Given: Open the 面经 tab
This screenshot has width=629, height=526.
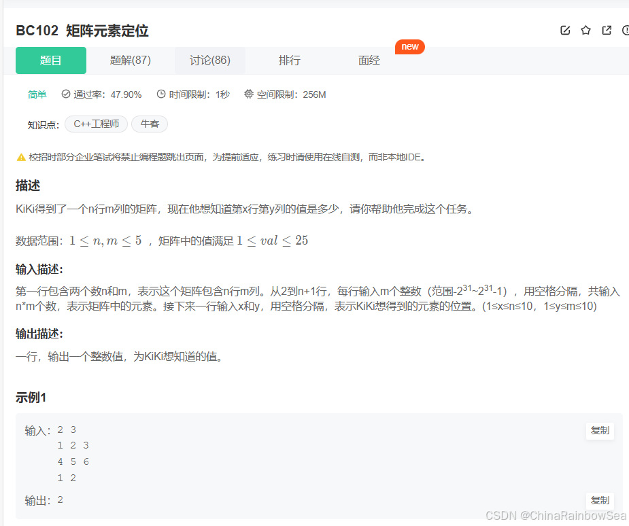Looking at the screenshot, I should click(369, 60).
